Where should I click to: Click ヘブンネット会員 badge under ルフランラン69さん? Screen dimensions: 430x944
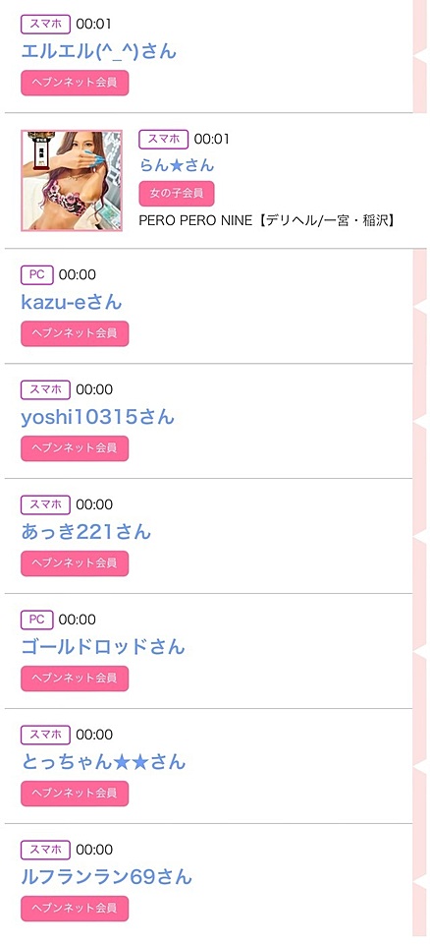click(75, 909)
